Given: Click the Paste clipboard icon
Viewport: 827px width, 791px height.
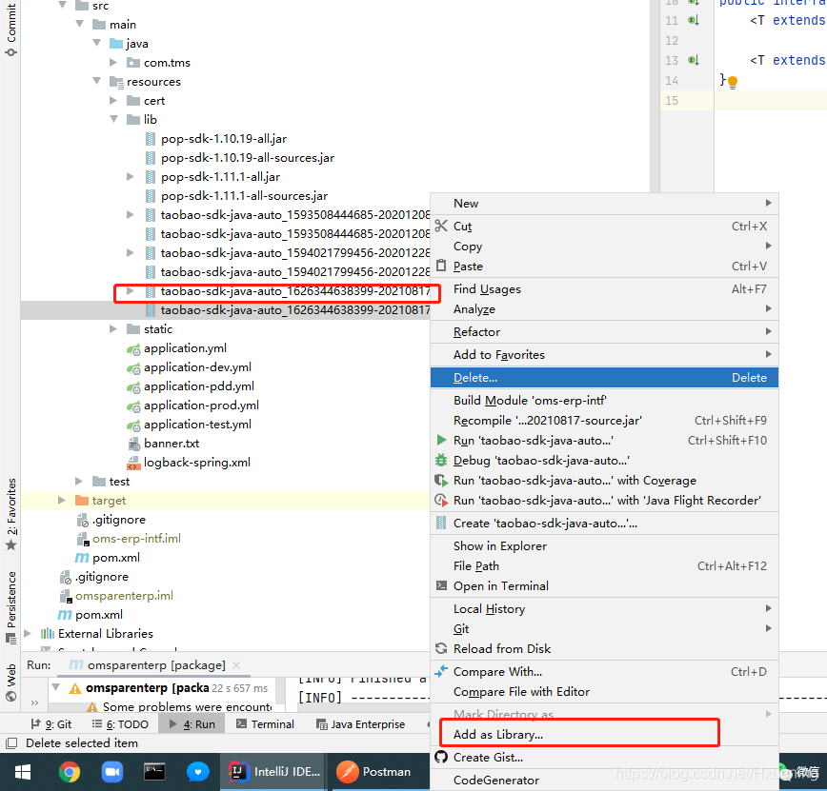Looking at the screenshot, I should click(441, 266).
